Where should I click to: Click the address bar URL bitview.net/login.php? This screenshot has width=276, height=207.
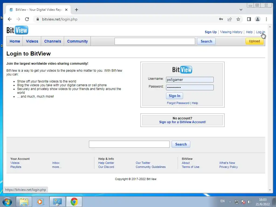tap(60, 19)
